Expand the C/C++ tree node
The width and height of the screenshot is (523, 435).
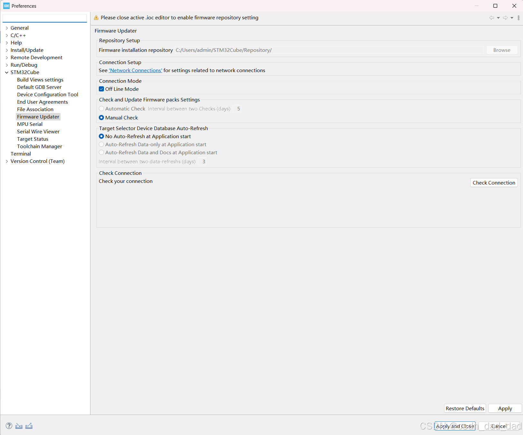coord(7,35)
